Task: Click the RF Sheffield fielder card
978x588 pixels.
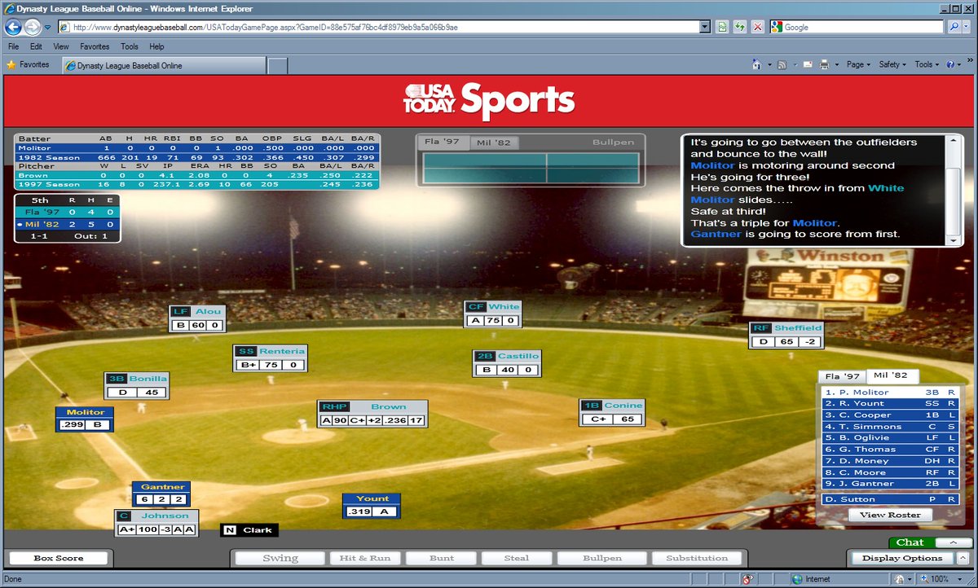Action: point(786,335)
